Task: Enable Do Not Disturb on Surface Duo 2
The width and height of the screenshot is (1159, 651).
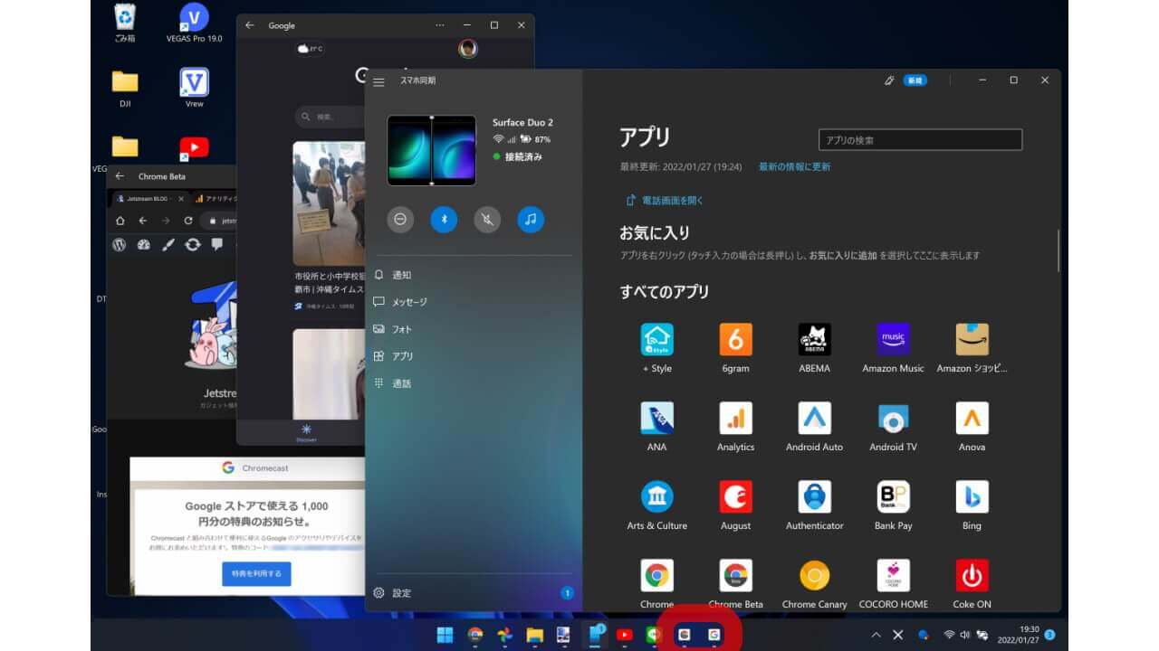Action: [400, 219]
